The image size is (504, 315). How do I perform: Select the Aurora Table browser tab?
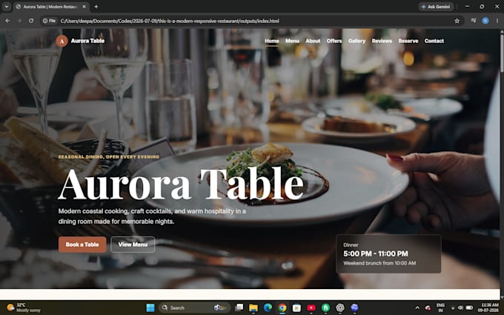click(x=51, y=7)
